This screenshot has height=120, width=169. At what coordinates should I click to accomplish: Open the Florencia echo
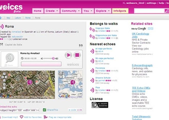(x=100, y=68)
